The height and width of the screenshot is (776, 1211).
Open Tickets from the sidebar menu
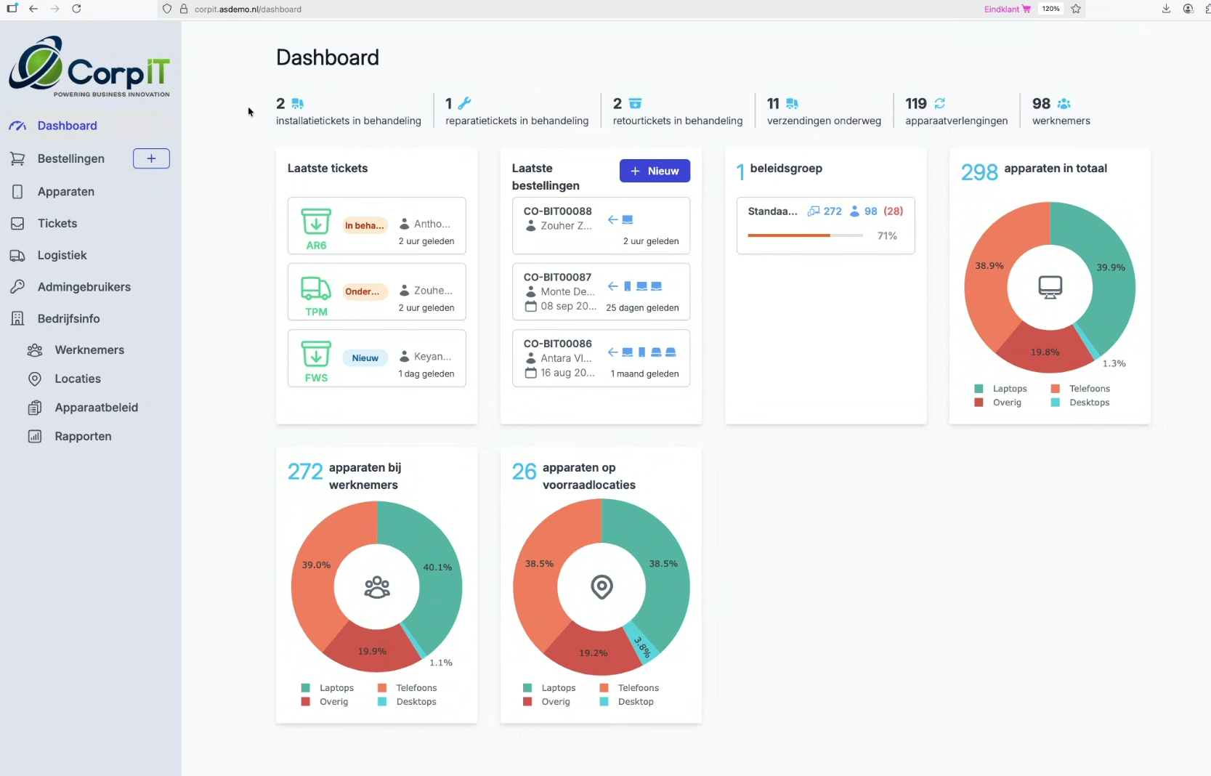tap(57, 223)
